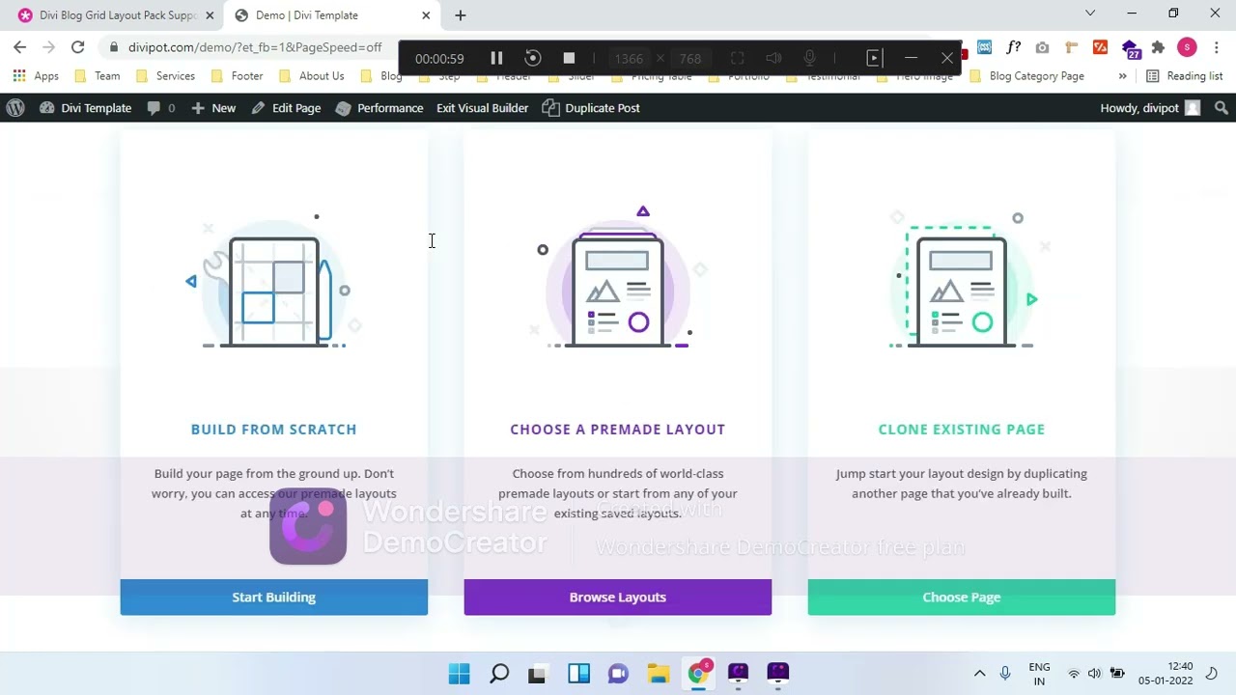Screen dimensions: 1236x695
Task: Click the Start Building button
Action: tap(274, 597)
